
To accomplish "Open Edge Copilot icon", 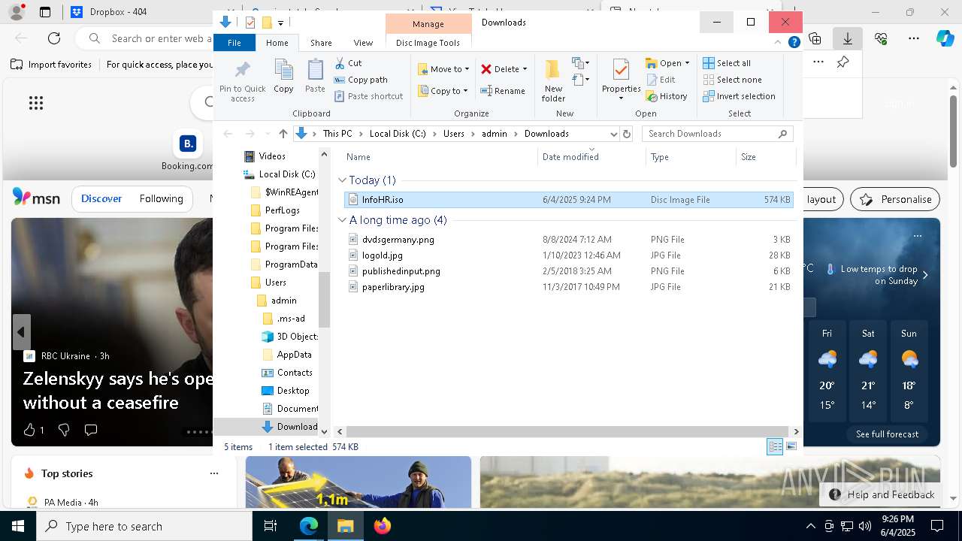I will 945,38.
